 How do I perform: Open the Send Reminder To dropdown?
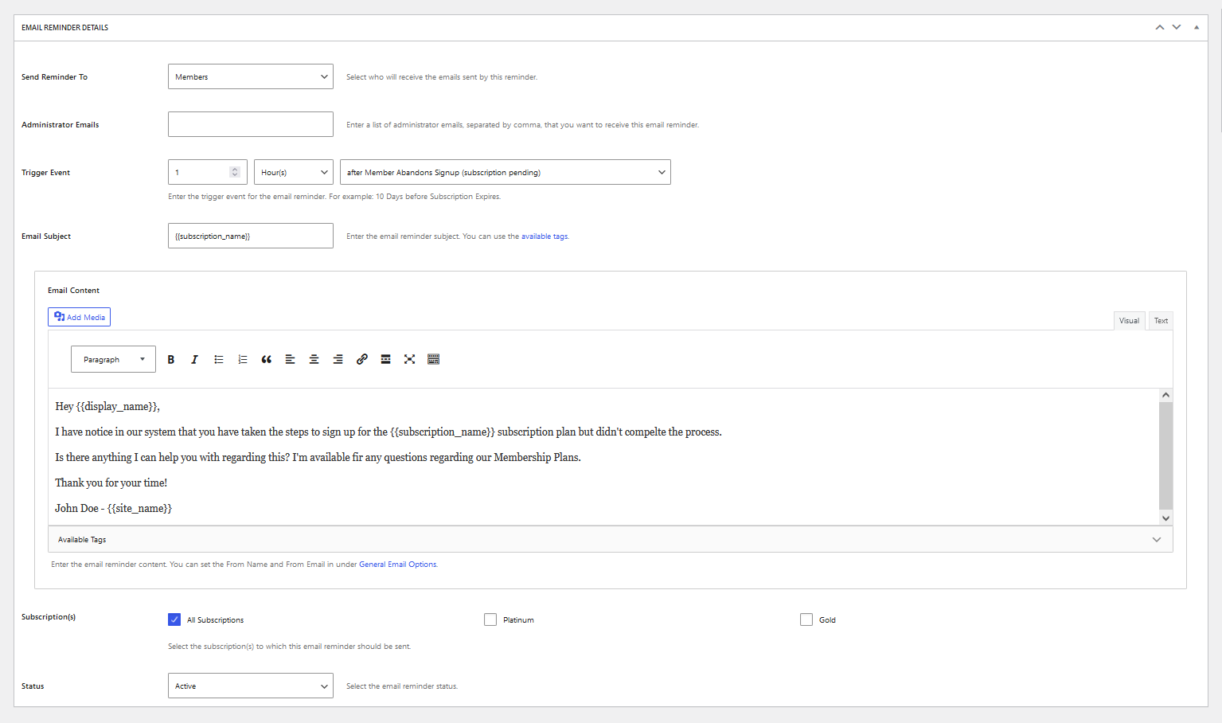250,77
